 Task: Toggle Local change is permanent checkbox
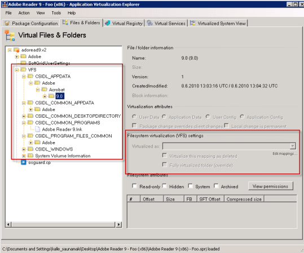[227, 126]
